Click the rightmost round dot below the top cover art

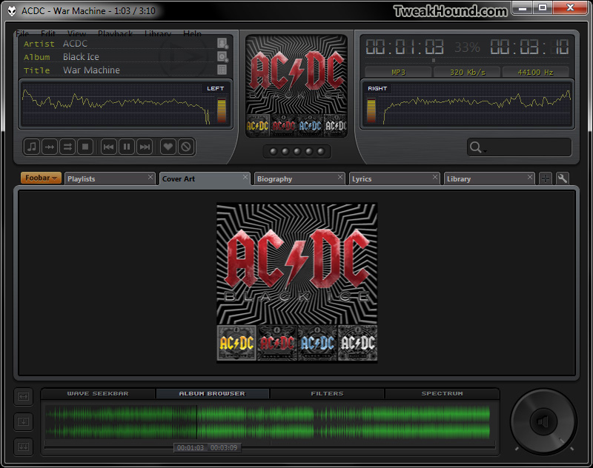point(321,152)
